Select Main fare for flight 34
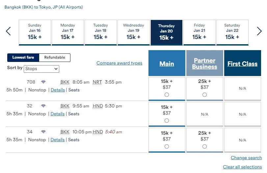 [x=167, y=146]
